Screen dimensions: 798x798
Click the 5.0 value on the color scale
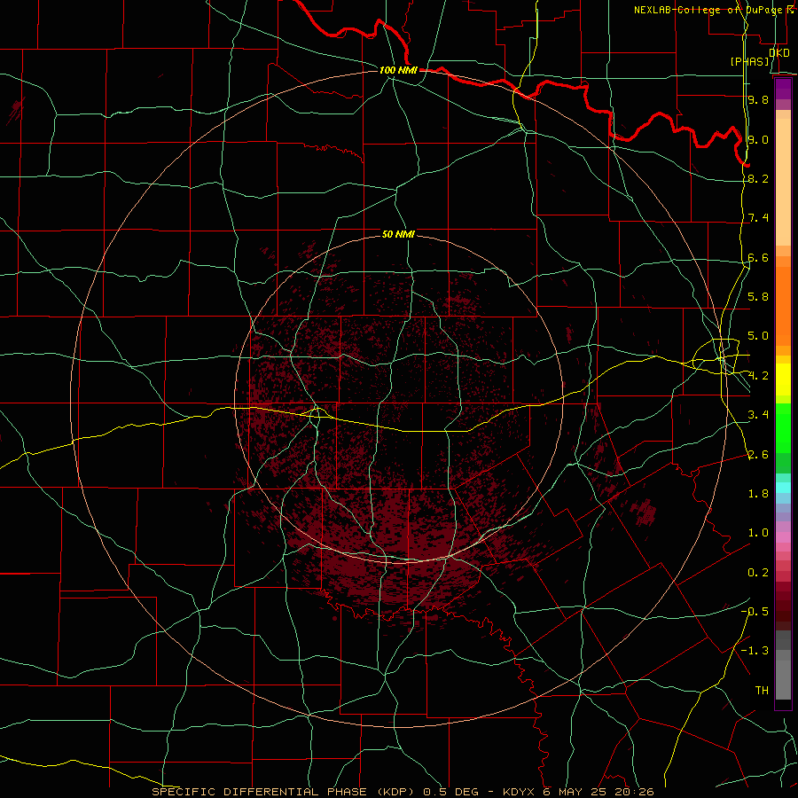click(758, 336)
